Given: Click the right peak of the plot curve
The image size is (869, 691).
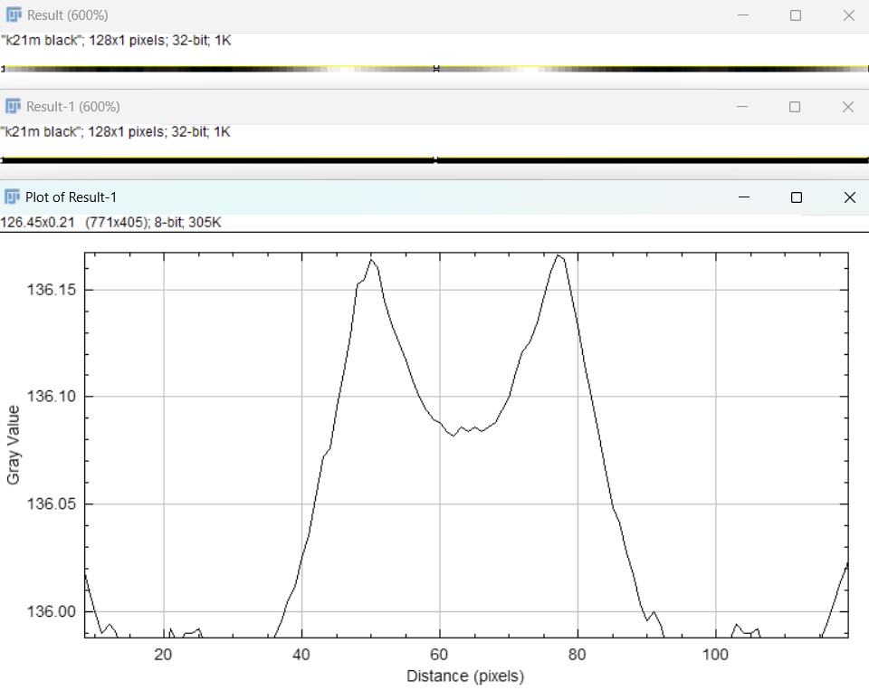Looking at the screenshot, I should 559,256.
